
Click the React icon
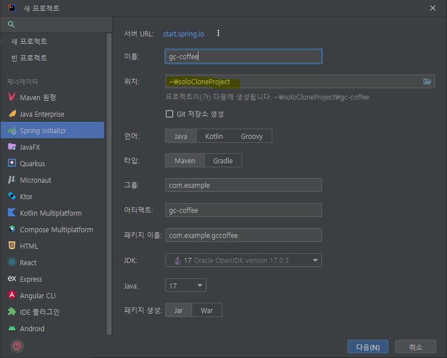12,262
